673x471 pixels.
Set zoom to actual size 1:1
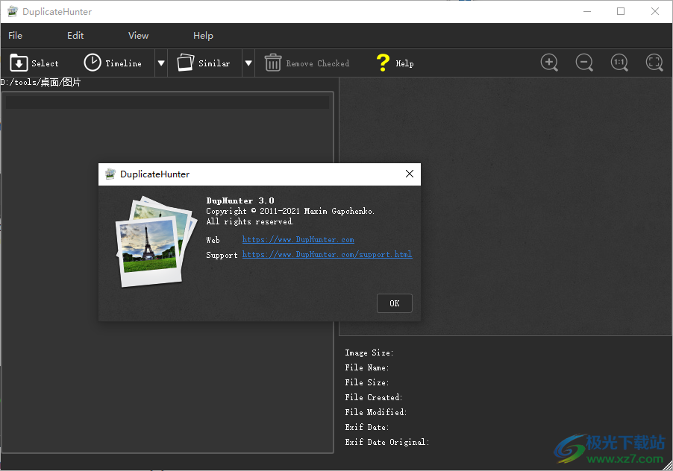[619, 63]
